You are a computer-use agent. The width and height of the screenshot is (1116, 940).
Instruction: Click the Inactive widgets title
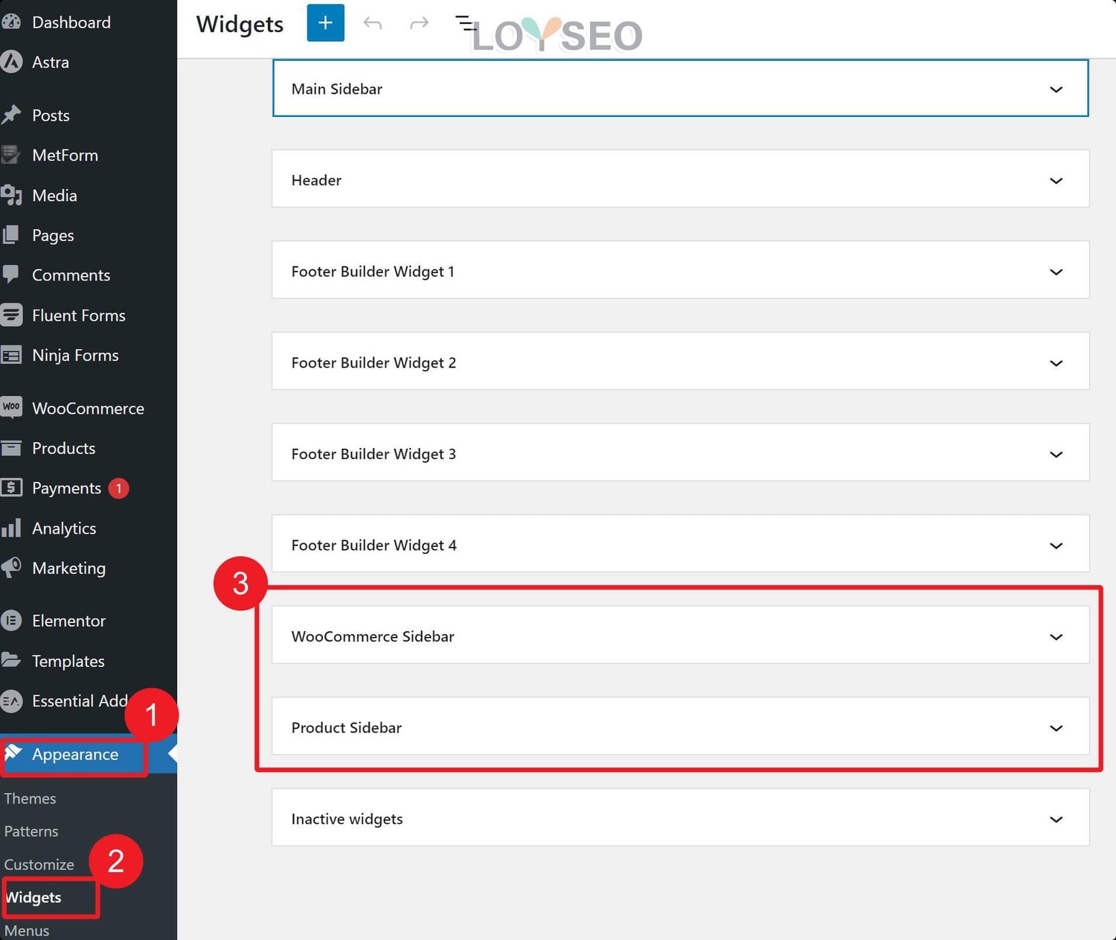[x=347, y=819]
